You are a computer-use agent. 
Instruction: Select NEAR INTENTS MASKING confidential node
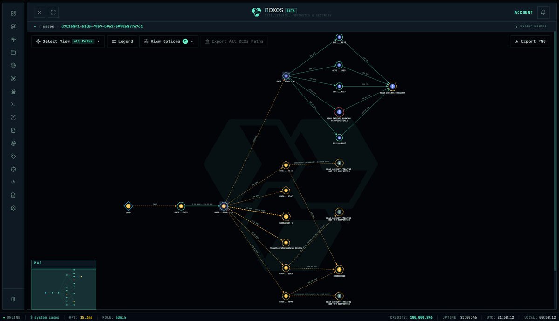[339, 112]
